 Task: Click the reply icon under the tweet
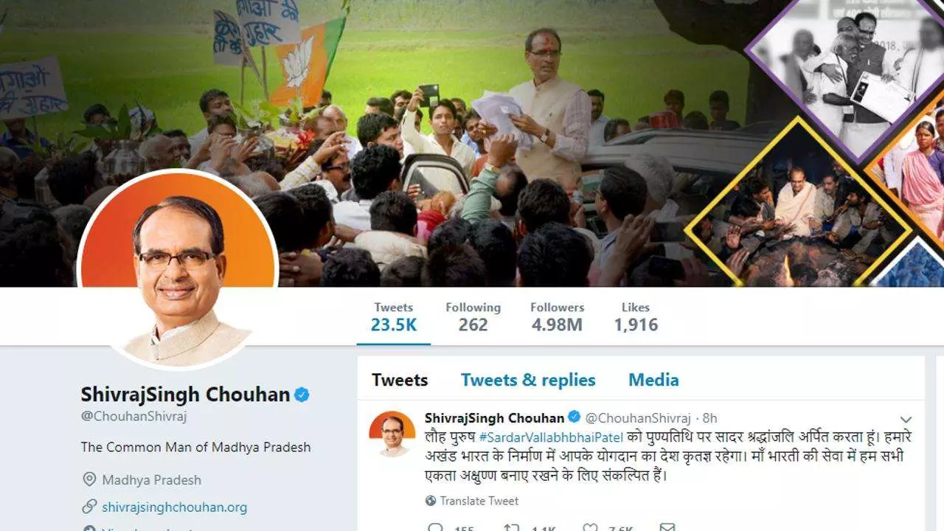pyautogui.click(x=435, y=528)
